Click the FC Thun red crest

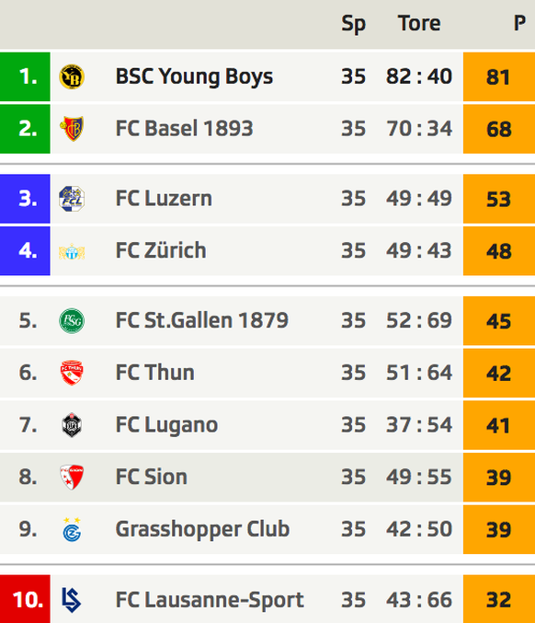click(72, 373)
